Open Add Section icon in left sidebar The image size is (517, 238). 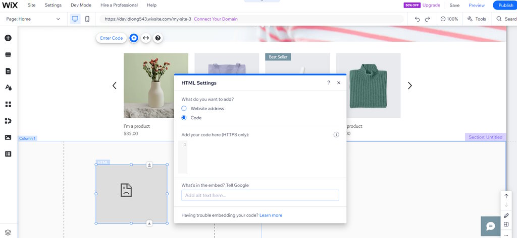[x=8, y=54]
